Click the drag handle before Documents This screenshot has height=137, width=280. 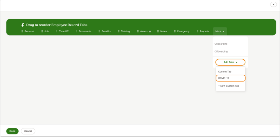point(76,31)
